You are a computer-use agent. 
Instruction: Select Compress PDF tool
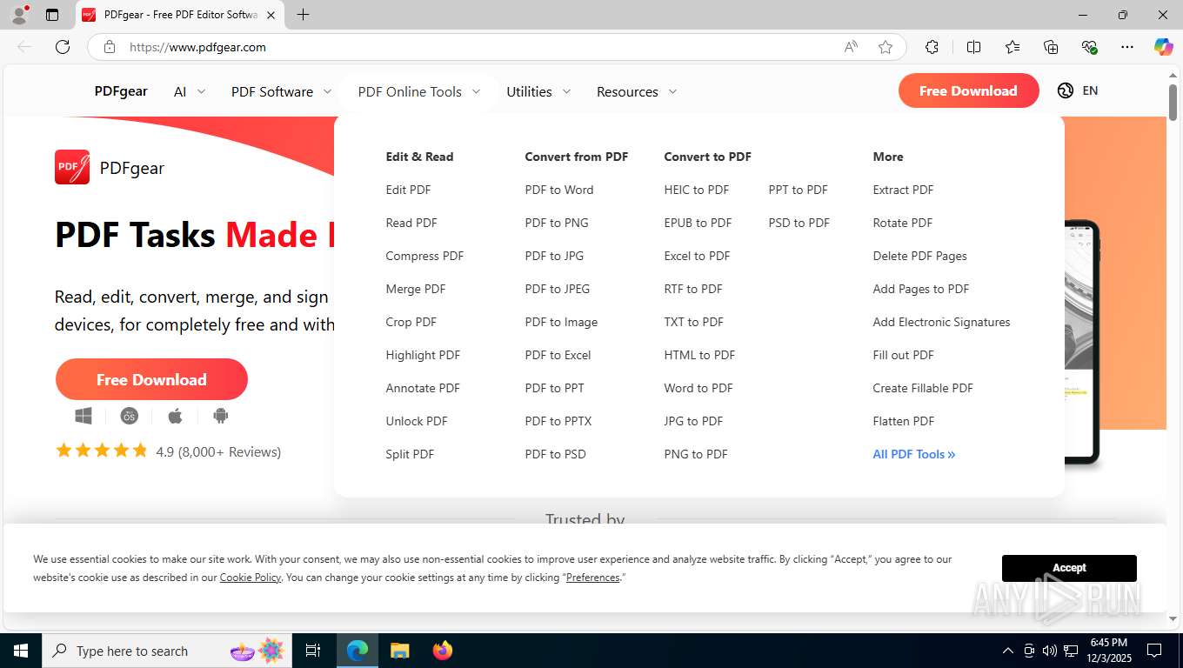pos(424,256)
